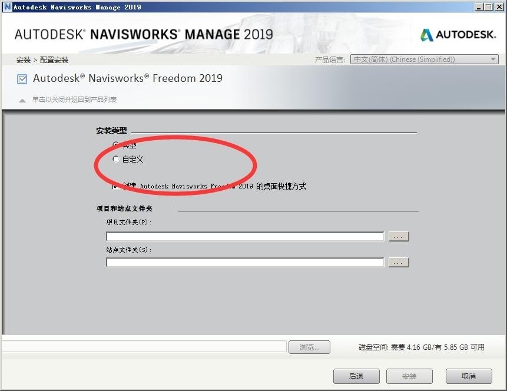Click the 后退 back button
This screenshot has width=507, height=391.
point(356,376)
